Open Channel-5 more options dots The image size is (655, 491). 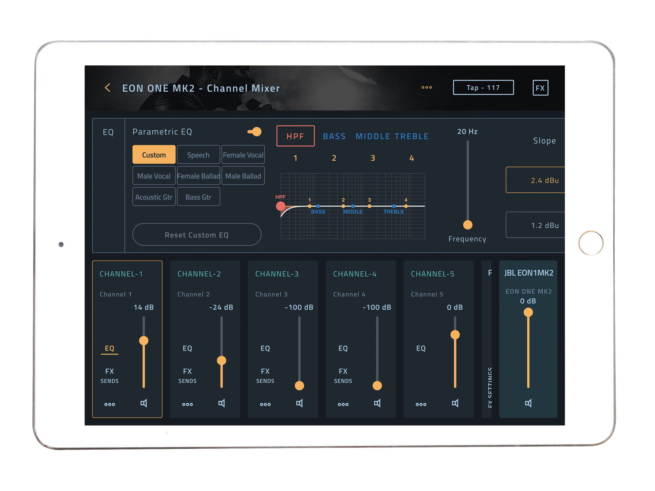[421, 405]
